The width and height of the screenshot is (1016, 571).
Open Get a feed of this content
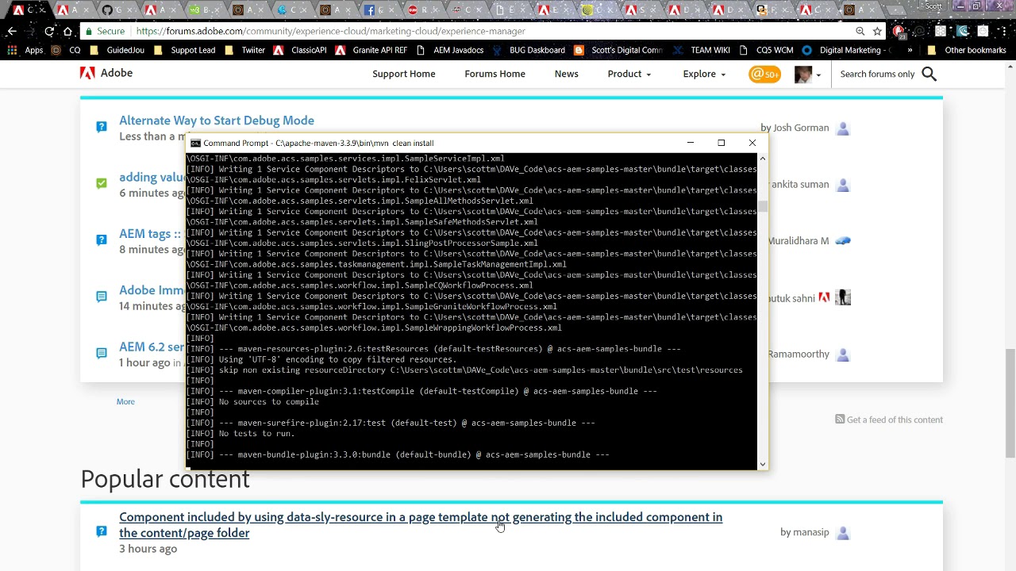click(x=895, y=420)
